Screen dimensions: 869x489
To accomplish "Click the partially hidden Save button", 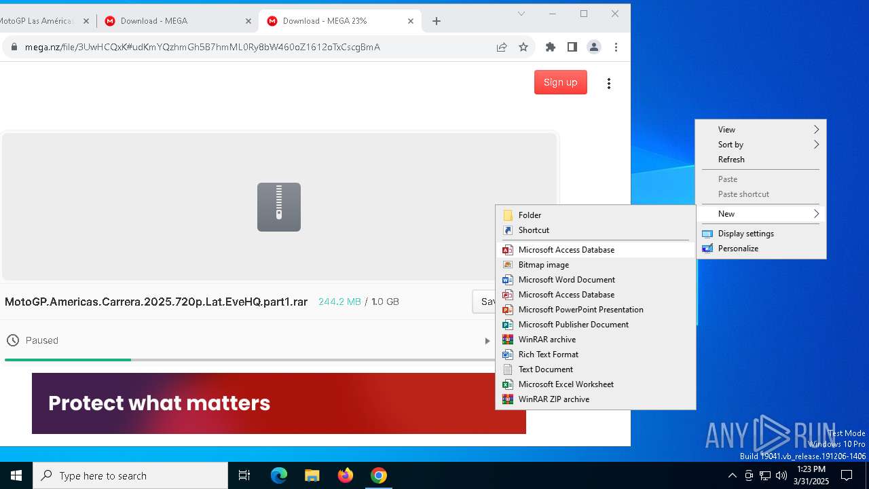I will (485, 302).
